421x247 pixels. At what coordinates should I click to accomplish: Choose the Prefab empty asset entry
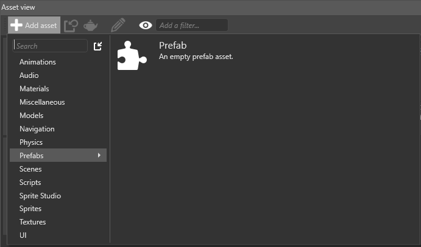coord(196,51)
